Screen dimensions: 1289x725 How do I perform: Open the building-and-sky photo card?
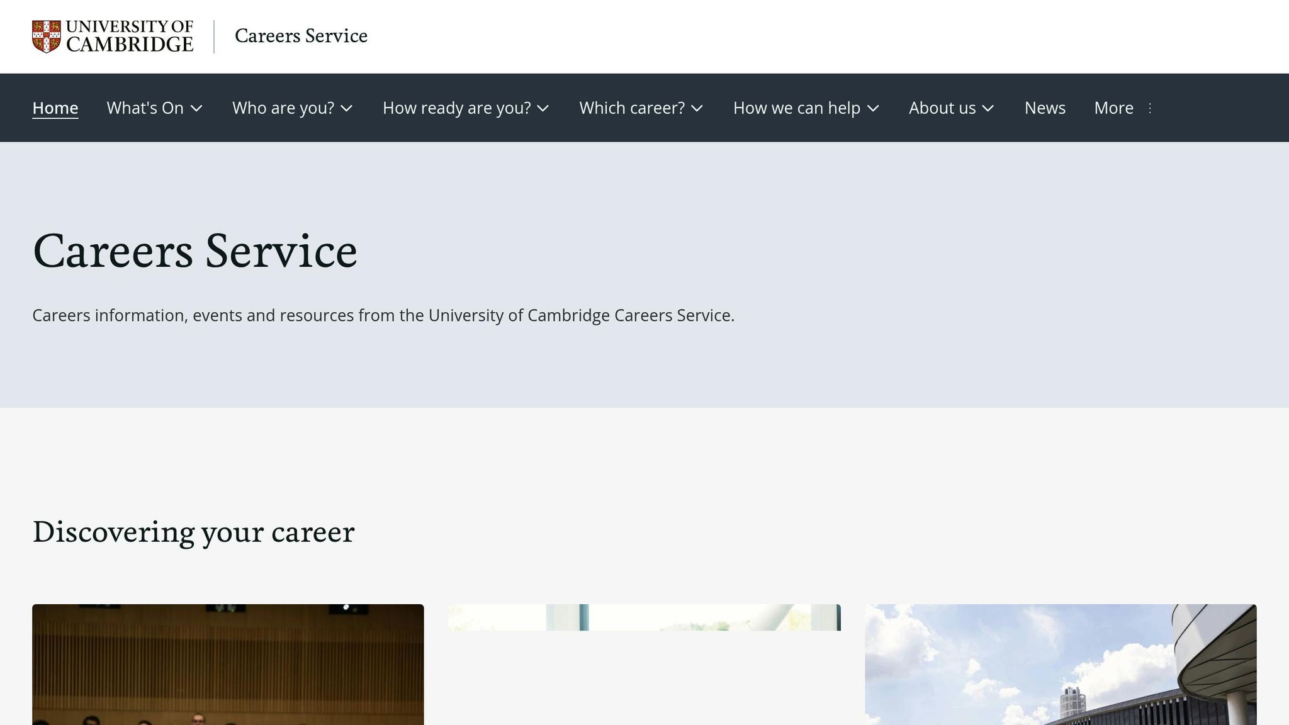(x=1061, y=665)
